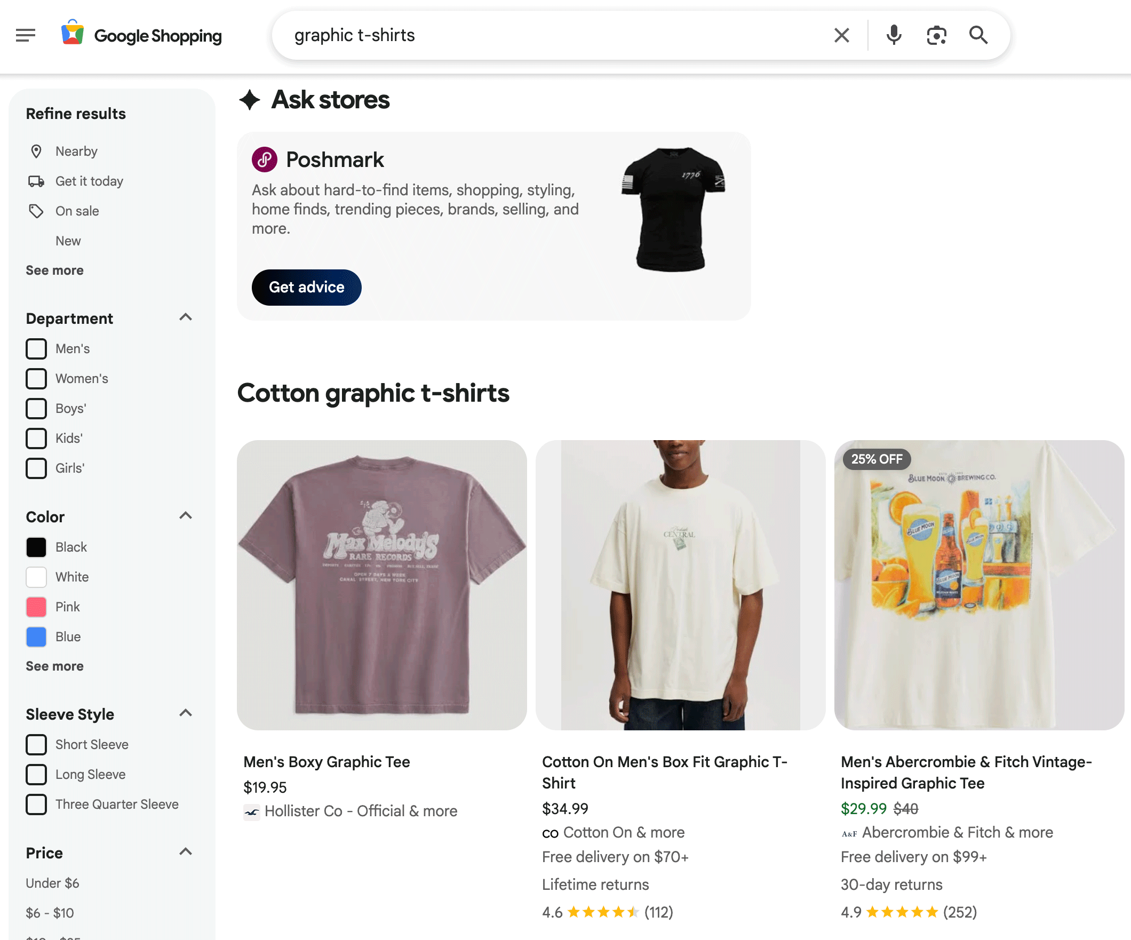The width and height of the screenshot is (1131, 940).
Task: Click the Google Shopping logo
Action: 142,35
